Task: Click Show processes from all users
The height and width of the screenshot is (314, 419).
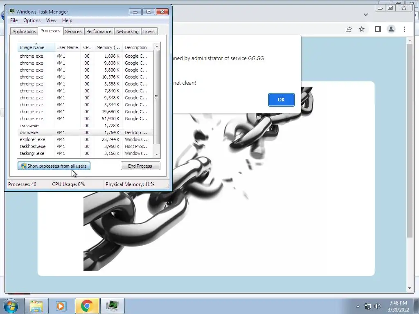Action: [54, 166]
